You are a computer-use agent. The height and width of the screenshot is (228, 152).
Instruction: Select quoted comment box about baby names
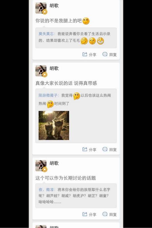point(76,196)
